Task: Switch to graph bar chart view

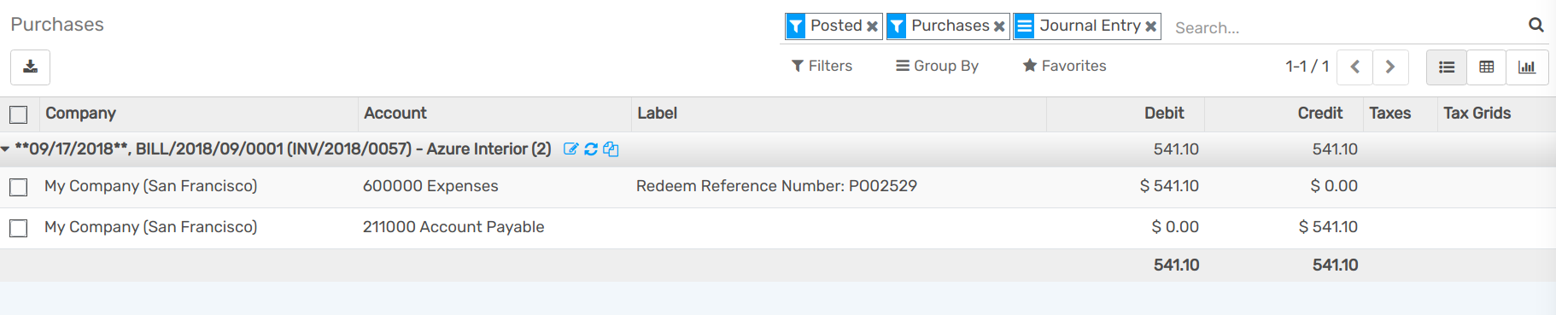Action: [x=1527, y=67]
